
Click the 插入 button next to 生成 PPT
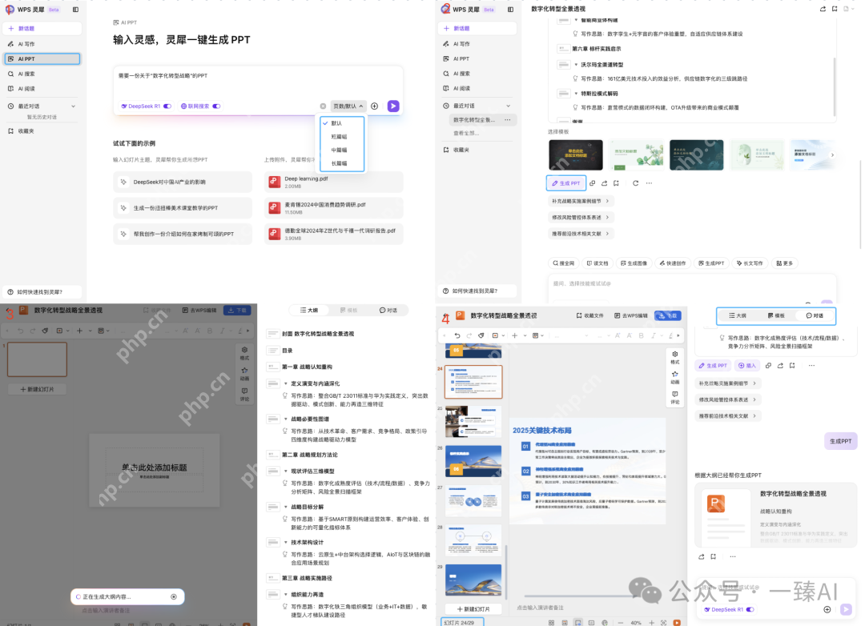[747, 366]
